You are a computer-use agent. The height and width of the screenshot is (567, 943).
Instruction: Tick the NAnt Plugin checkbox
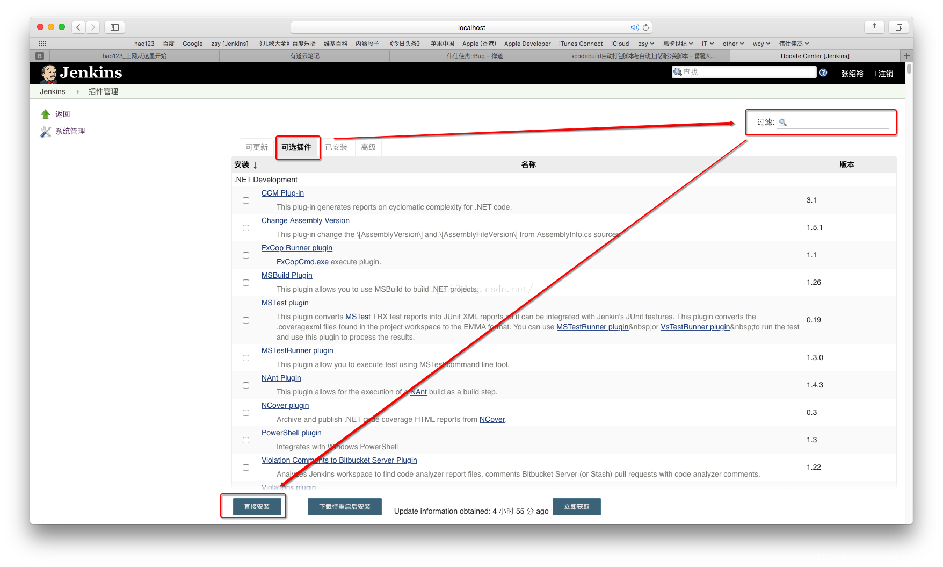[246, 385]
